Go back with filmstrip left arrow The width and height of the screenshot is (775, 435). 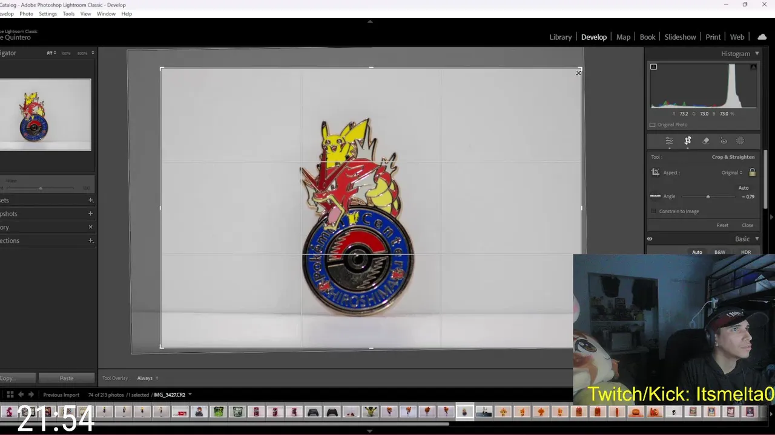click(21, 395)
